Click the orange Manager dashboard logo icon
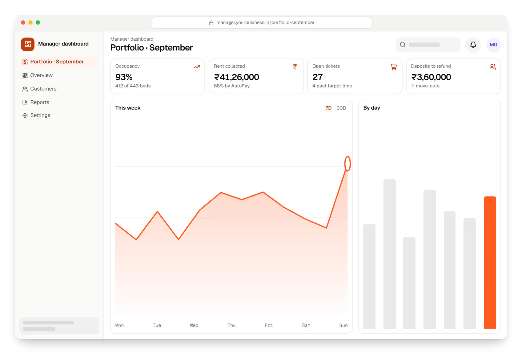Image resolution: width=522 pixels, height=354 pixels. (28, 44)
